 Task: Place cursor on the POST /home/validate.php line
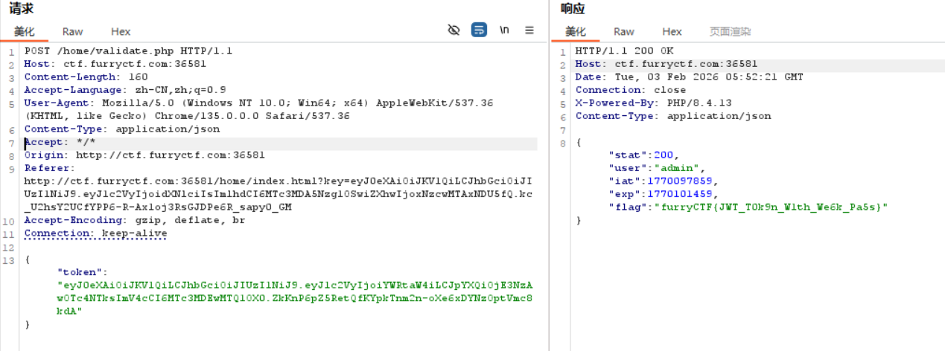point(128,51)
